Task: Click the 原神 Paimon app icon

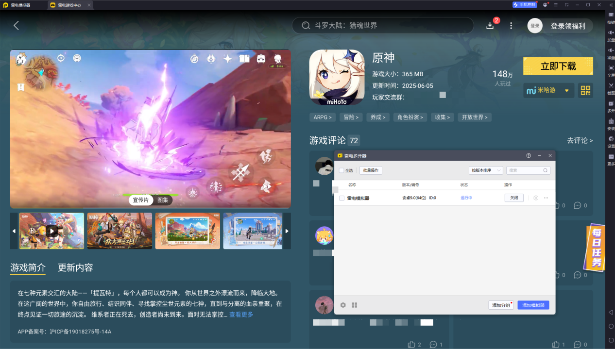Action: coord(337,77)
